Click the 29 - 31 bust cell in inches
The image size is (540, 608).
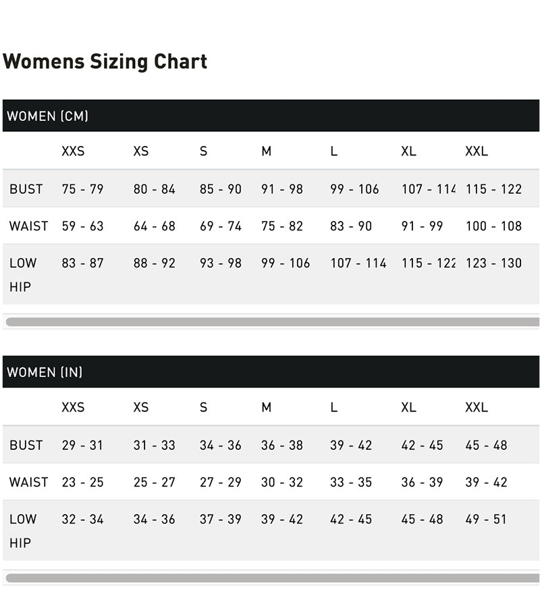82,445
